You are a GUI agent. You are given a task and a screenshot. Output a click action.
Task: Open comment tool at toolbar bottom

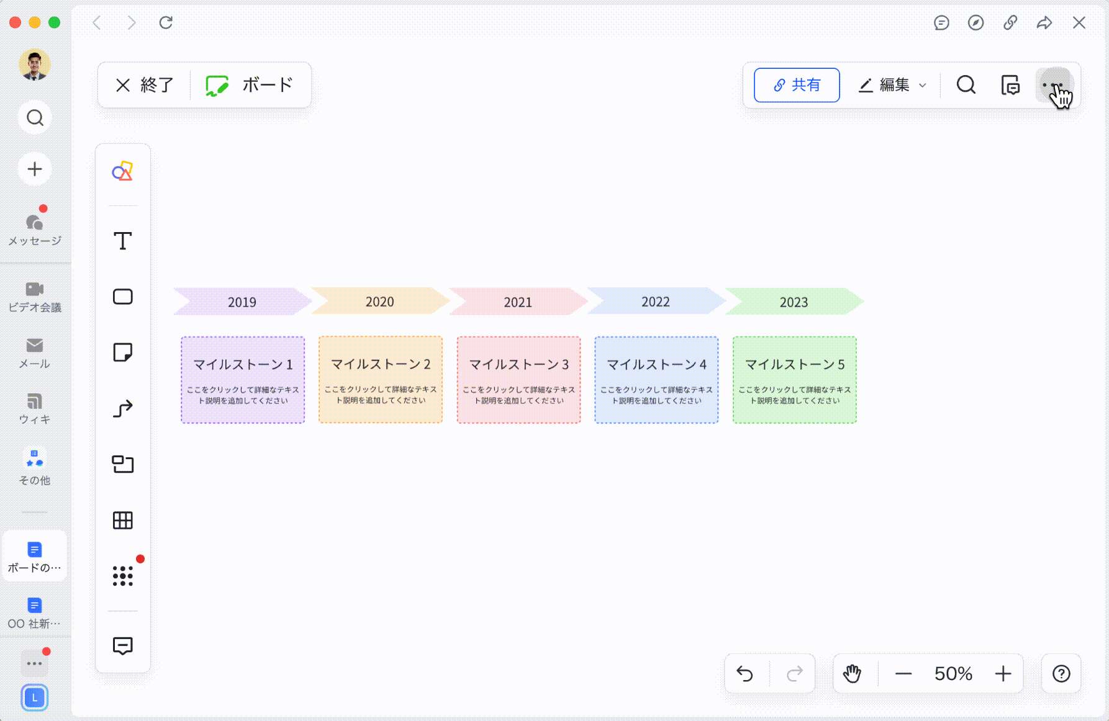122,645
